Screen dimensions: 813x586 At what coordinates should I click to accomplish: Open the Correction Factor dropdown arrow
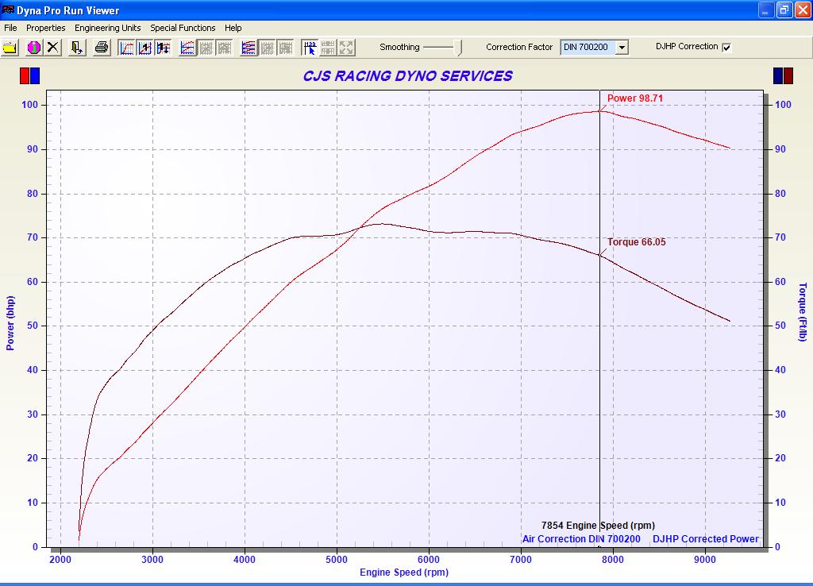click(622, 48)
